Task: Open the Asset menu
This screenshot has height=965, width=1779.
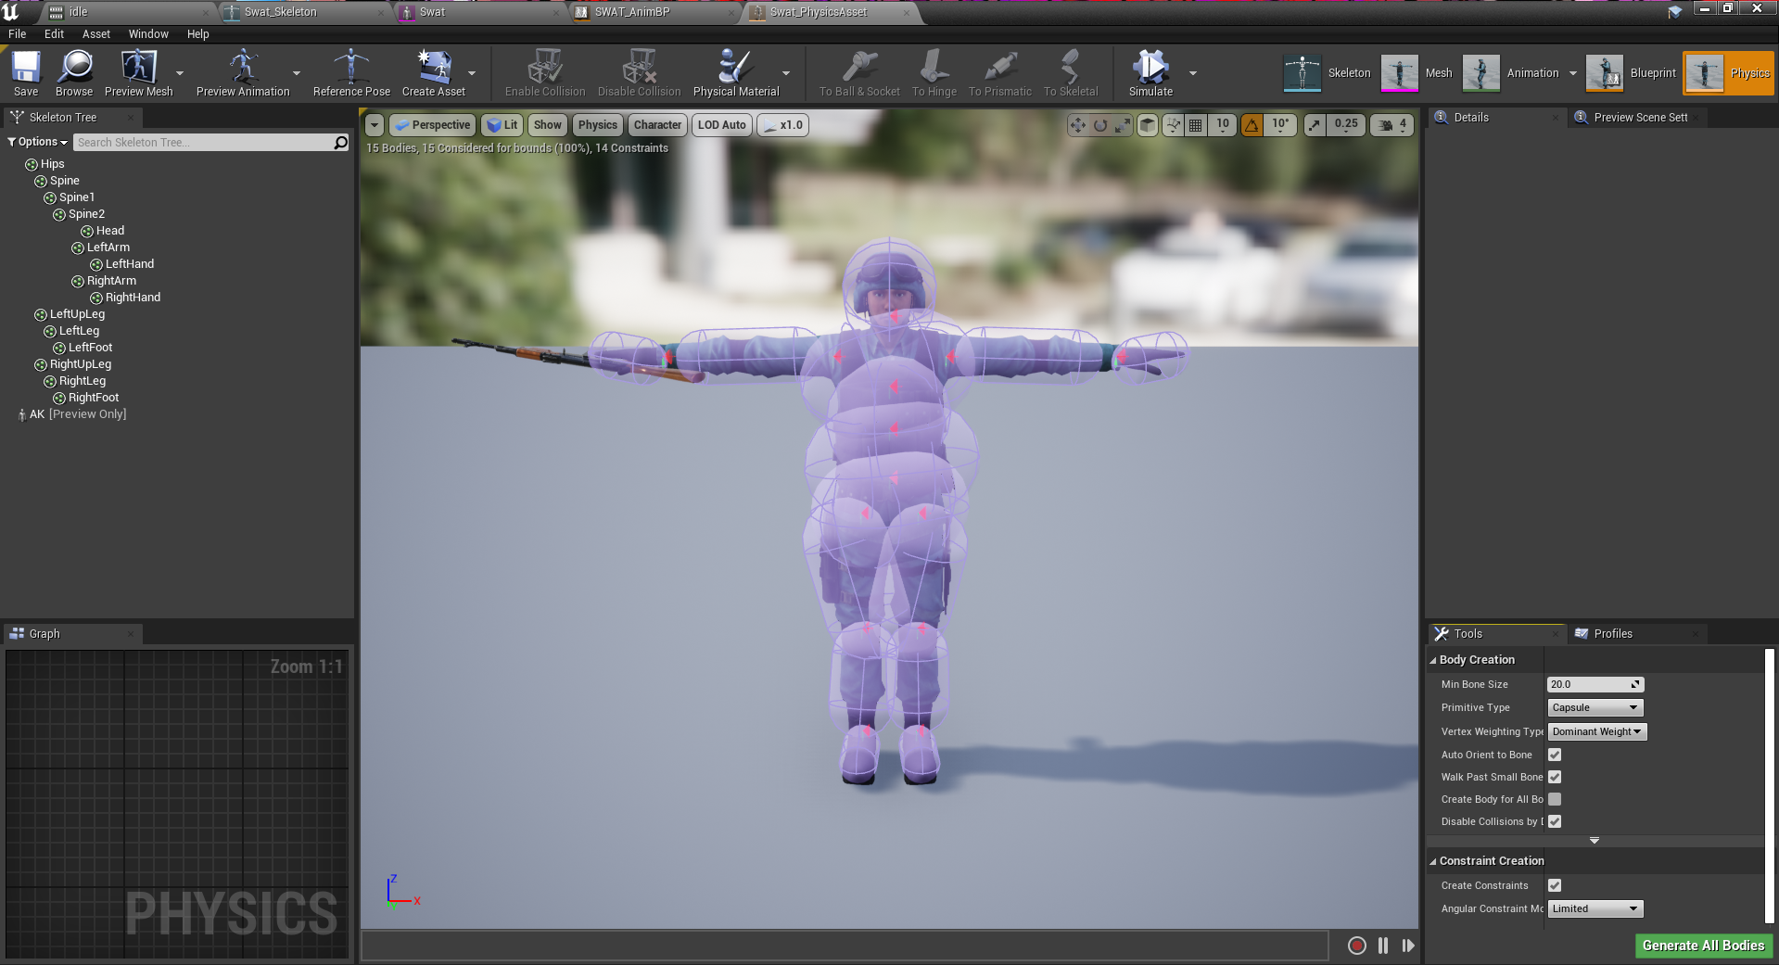Action: (95, 33)
